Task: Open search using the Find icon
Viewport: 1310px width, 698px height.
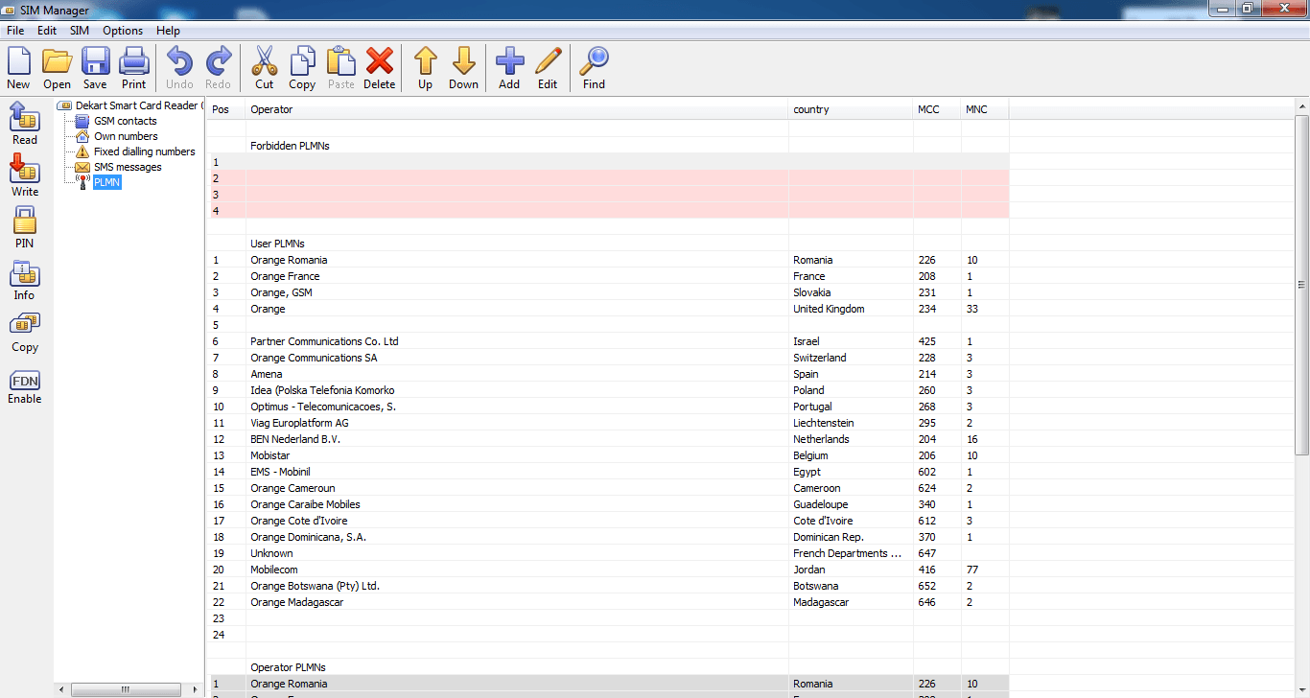Action: click(x=593, y=67)
